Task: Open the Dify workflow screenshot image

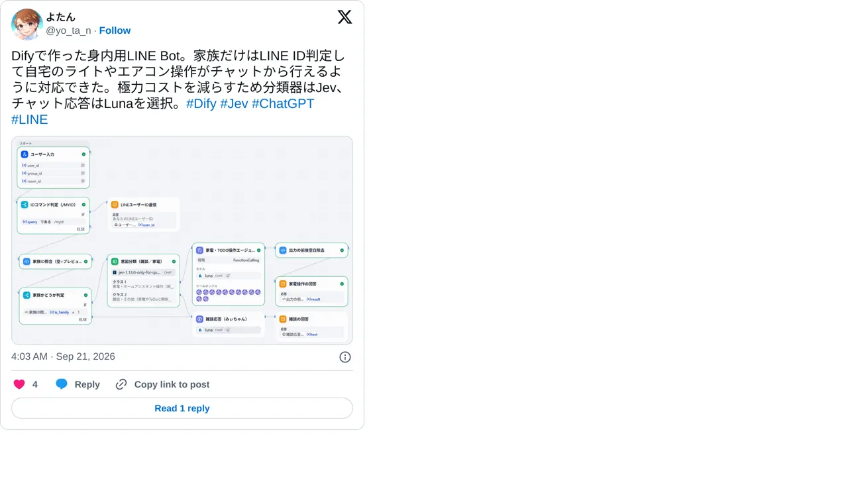Action: 182,240
